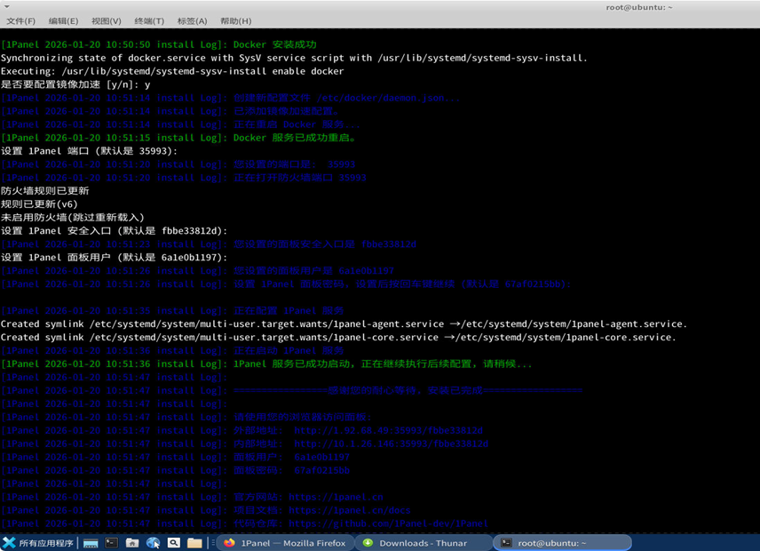The image size is (760, 551).
Task: Click the '规则已更新(v6)' line
Action: click(39, 204)
